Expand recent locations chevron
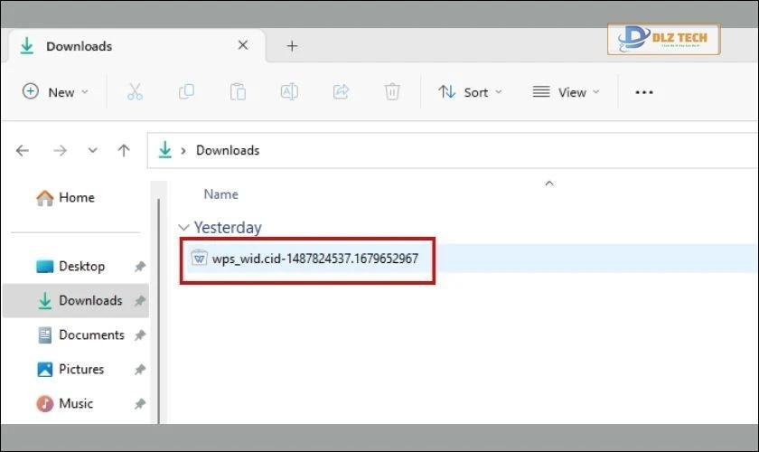This screenshot has height=452, width=759. [92, 151]
